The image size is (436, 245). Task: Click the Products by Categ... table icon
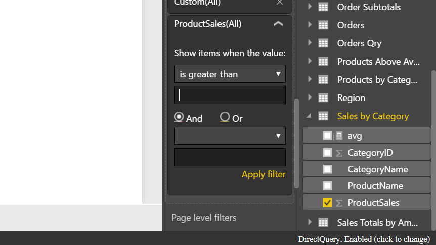click(323, 80)
